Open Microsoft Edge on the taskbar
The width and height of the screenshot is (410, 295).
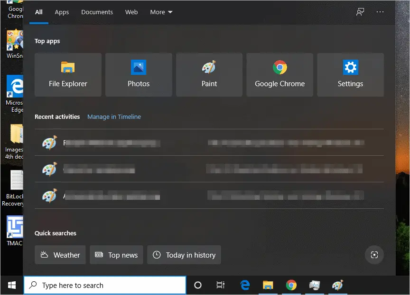[x=245, y=285]
